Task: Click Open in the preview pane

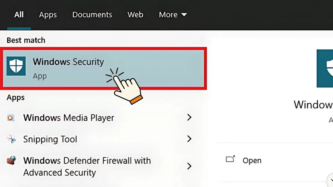Action: (252, 161)
